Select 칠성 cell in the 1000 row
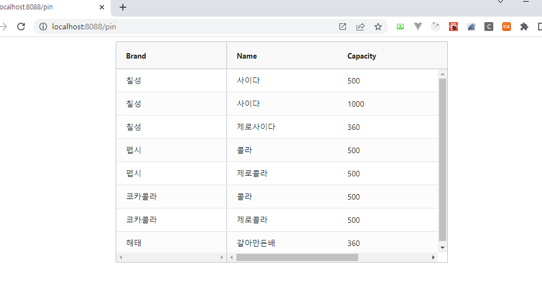 coord(172,103)
